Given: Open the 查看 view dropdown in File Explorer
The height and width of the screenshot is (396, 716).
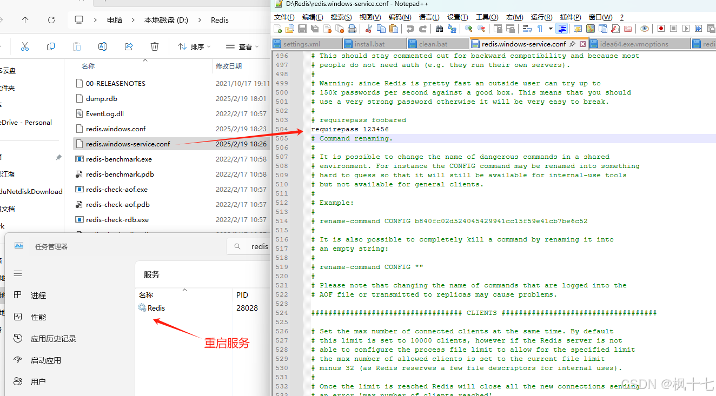Looking at the screenshot, I should pyautogui.click(x=242, y=47).
